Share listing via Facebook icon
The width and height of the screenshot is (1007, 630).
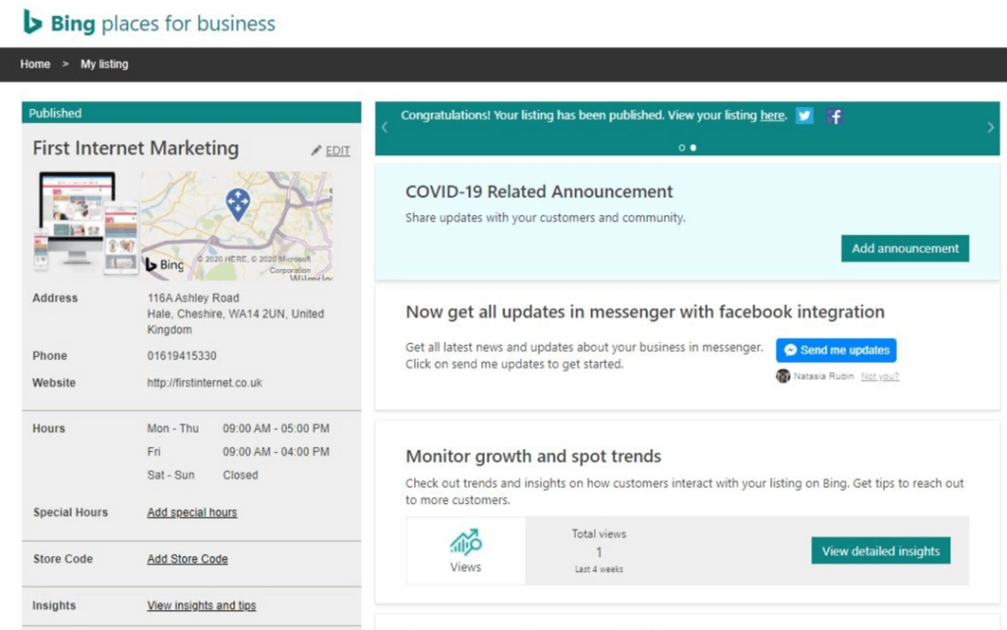click(834, 116)
